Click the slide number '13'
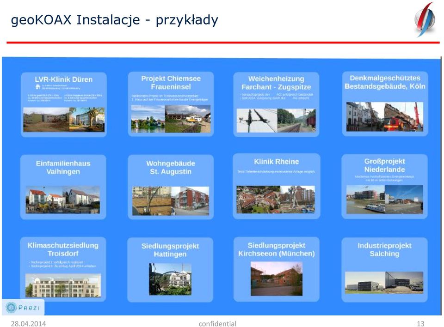This screenshot has width=444, height=327. click(420, 324)
